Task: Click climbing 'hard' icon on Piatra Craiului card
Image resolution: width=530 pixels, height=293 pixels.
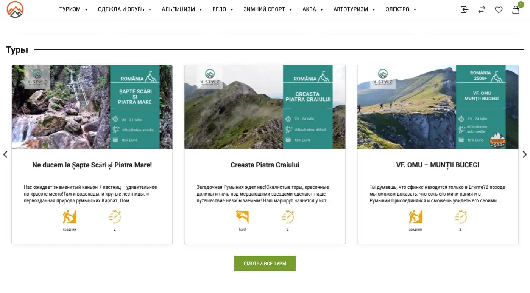Action: (x=242, y=217)
